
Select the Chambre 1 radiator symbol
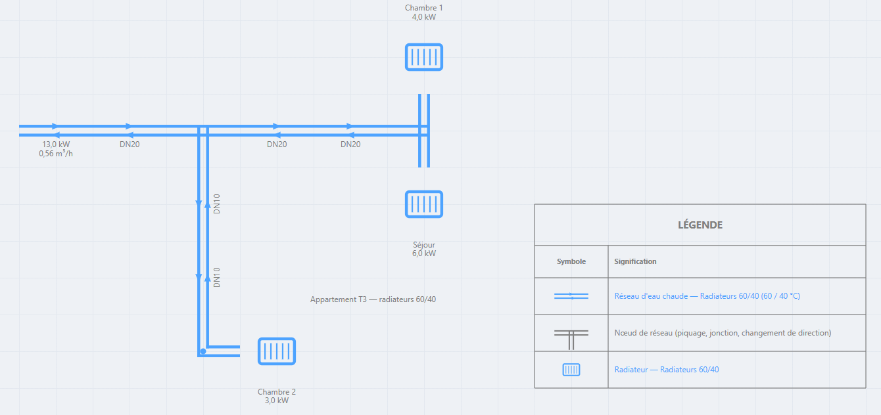(x=424, y=57)
